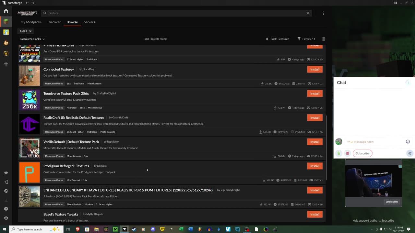
Task: Open Discord from the taskbar
Action: 153,229
